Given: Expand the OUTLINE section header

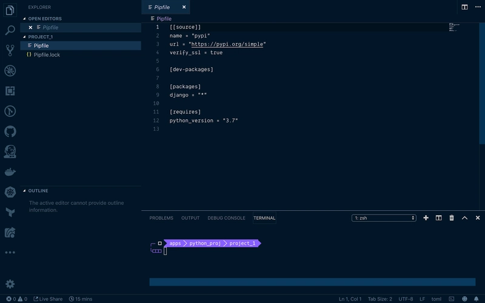Looking at the screenshot, I should [38, 191].
